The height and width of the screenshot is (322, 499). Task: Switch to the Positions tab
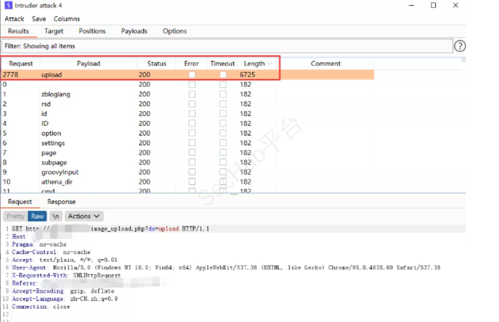(92, 31)
